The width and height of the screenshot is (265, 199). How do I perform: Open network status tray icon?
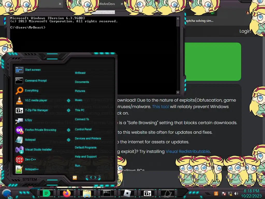coord(230,193)
